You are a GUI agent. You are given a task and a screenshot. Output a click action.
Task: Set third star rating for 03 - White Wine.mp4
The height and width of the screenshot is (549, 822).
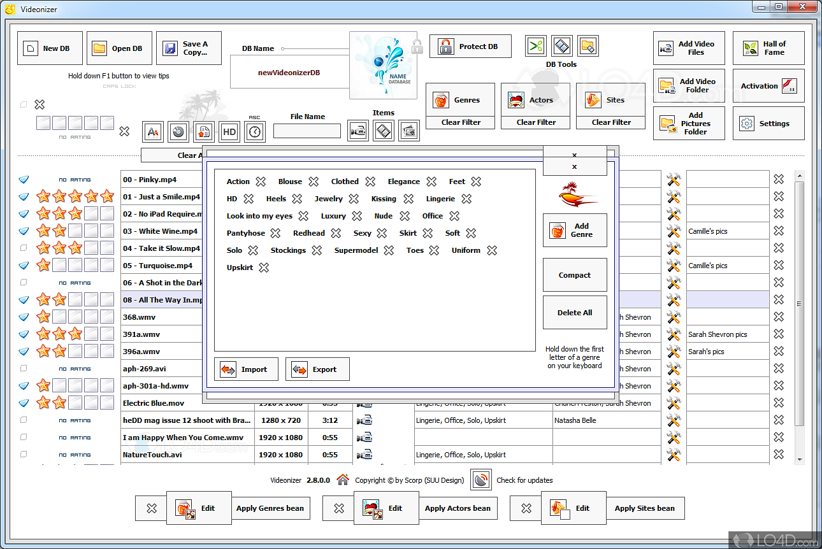pos(75,231)
